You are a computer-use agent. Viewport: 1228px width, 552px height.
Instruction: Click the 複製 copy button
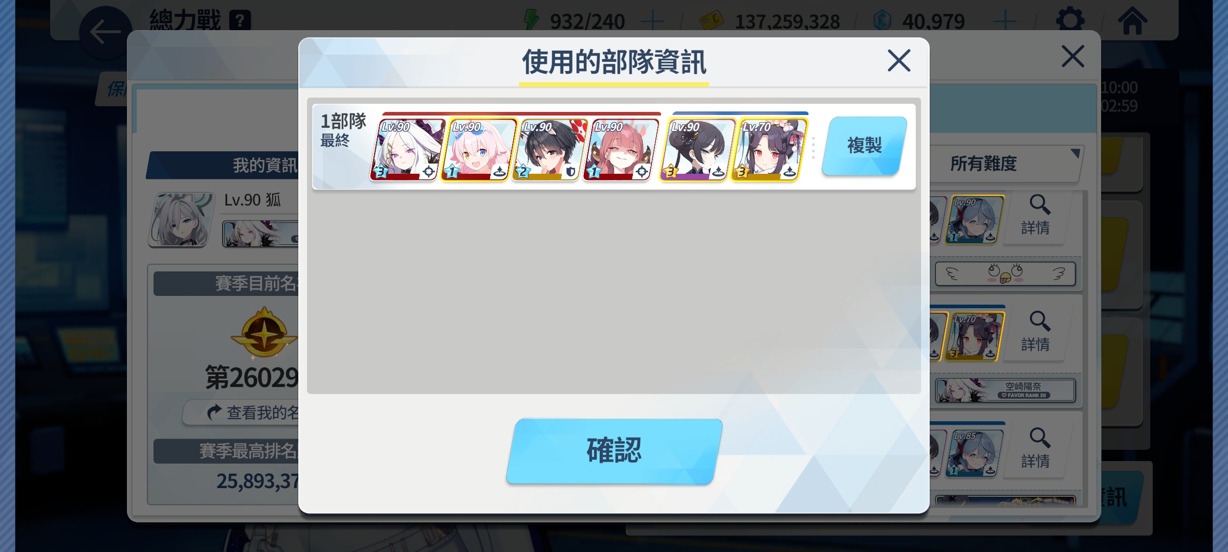point(864,146)
